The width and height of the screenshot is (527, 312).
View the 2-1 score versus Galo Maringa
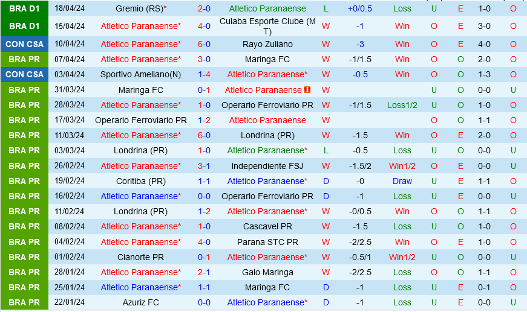tap(204, 272)
